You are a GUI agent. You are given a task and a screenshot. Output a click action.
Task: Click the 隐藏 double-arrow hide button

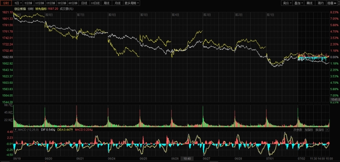click(x=332, y=3)
